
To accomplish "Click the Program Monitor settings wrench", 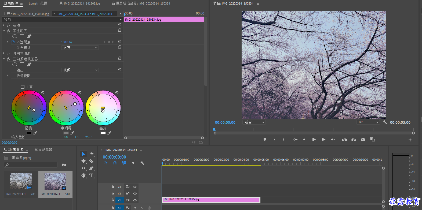I will point(385,122).
